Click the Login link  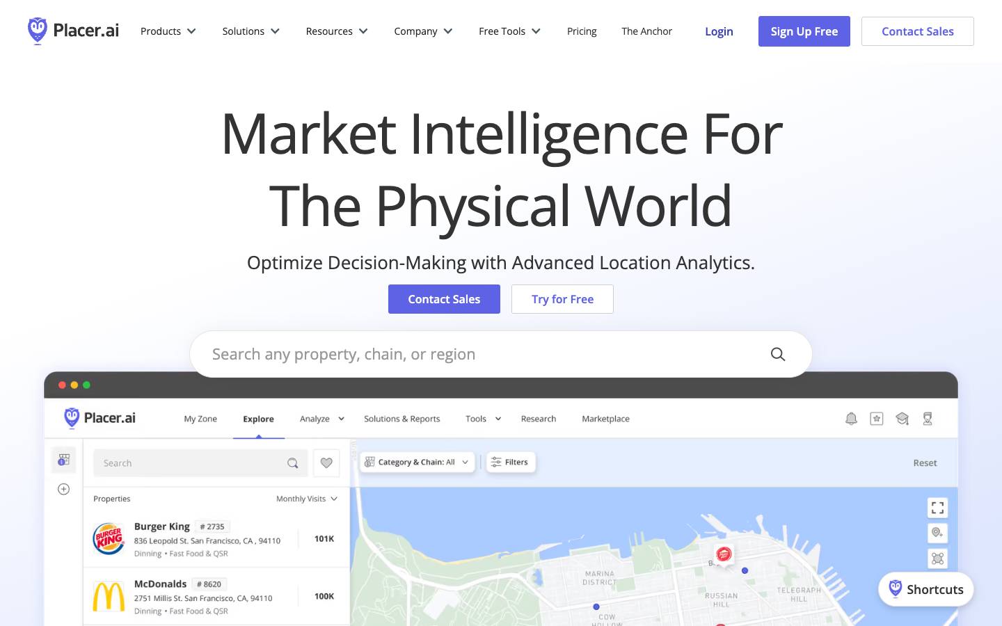click(719, 31)
